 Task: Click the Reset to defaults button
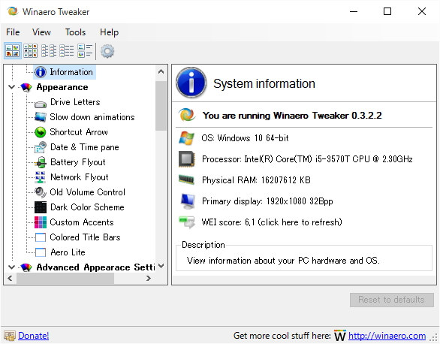click(x=391, y=300)
